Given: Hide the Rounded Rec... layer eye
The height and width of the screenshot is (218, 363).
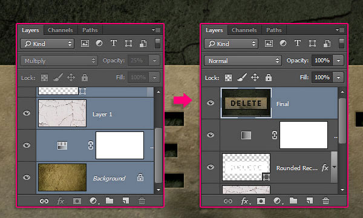Looking at the screenshot, I should tap(211, 167).
